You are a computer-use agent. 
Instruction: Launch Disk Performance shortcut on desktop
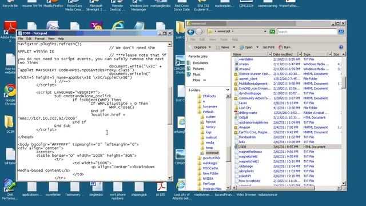[10, 189]
